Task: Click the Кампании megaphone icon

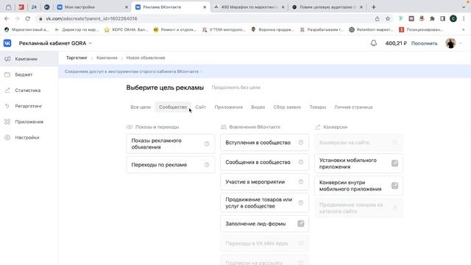Action: point(7,59)
